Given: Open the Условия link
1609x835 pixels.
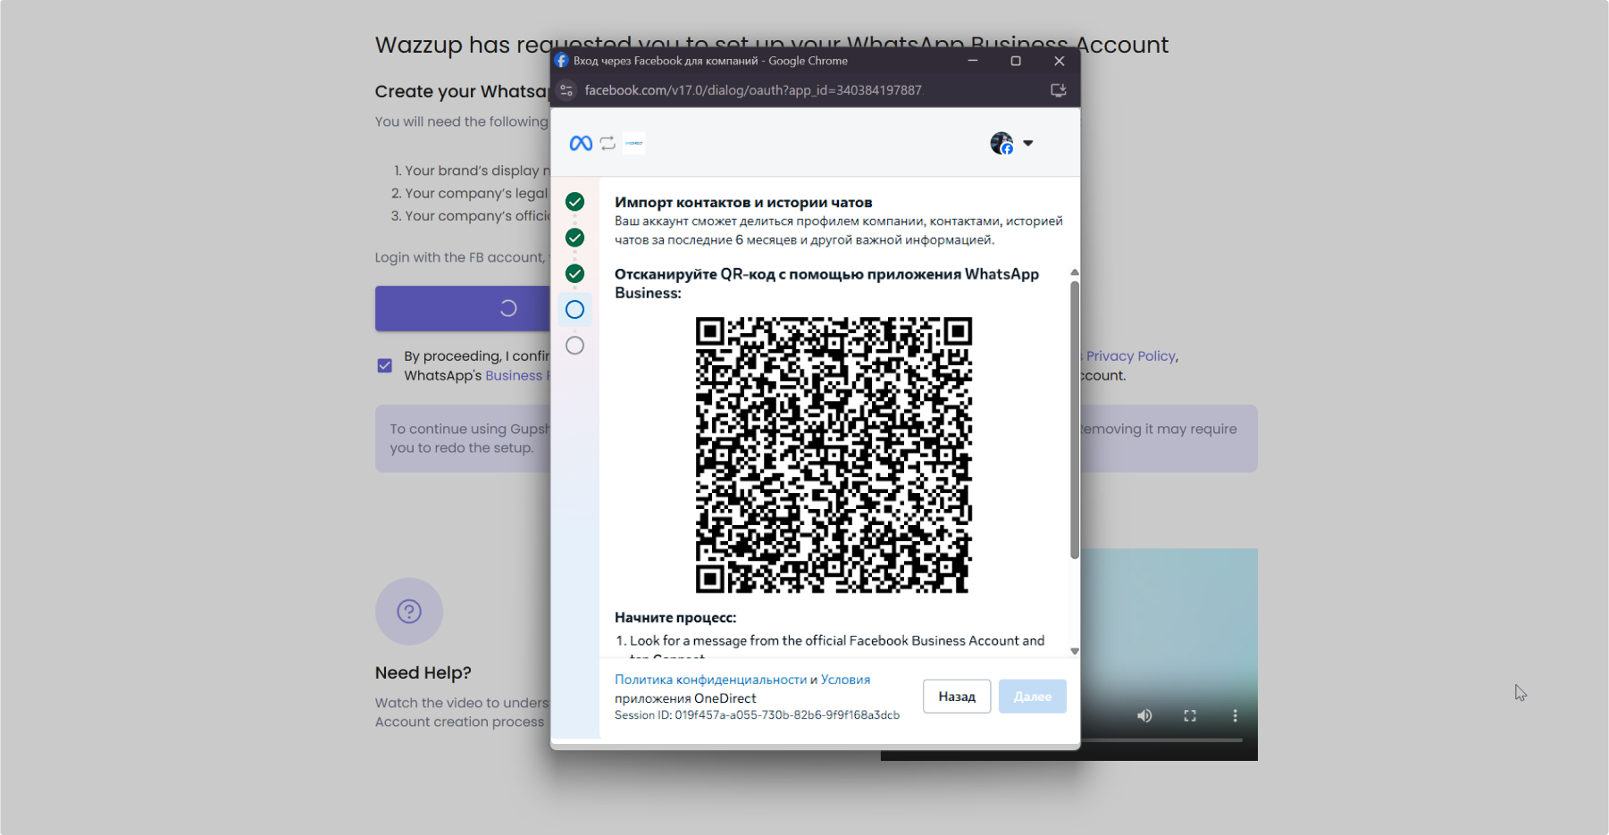Looking at the screenshot, I should (845, 680).
